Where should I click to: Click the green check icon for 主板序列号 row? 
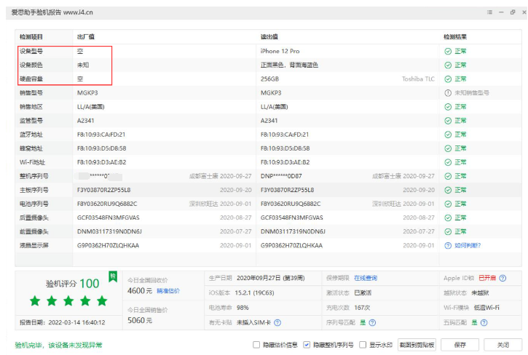tap(448, 190)
